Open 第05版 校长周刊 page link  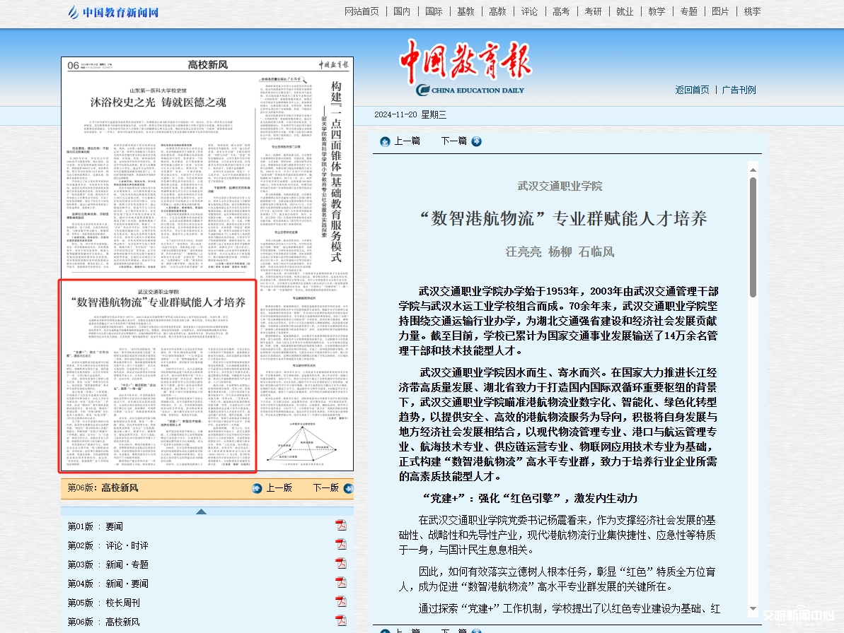coord(103,603)
